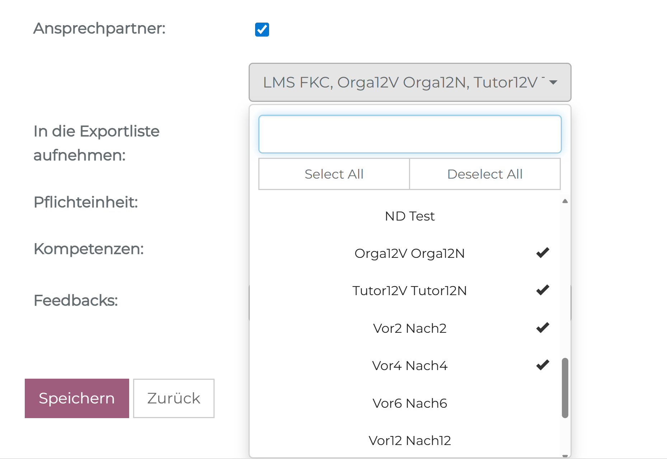Screen dimensions: 667x459
Task: Deselect Tutor12V Tutor12N entry
Action: 409,291
